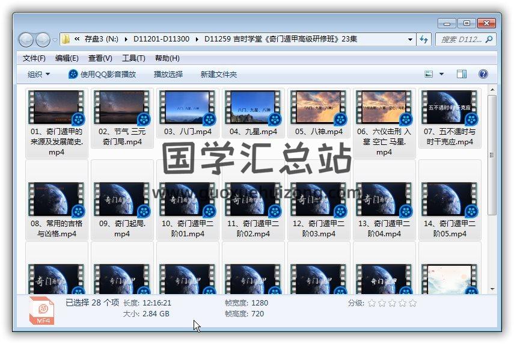
Task: Click the 播放选择 button
Action: 168,74
